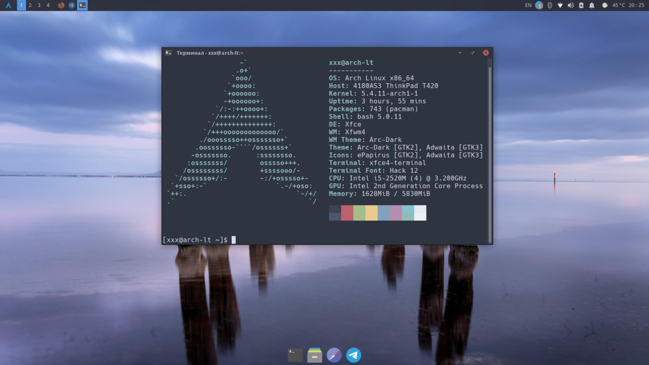The height and width of the screenshot is (365, 649).
Task: Open Telegram from the bottom dock
Action: [x=354, y=355]
